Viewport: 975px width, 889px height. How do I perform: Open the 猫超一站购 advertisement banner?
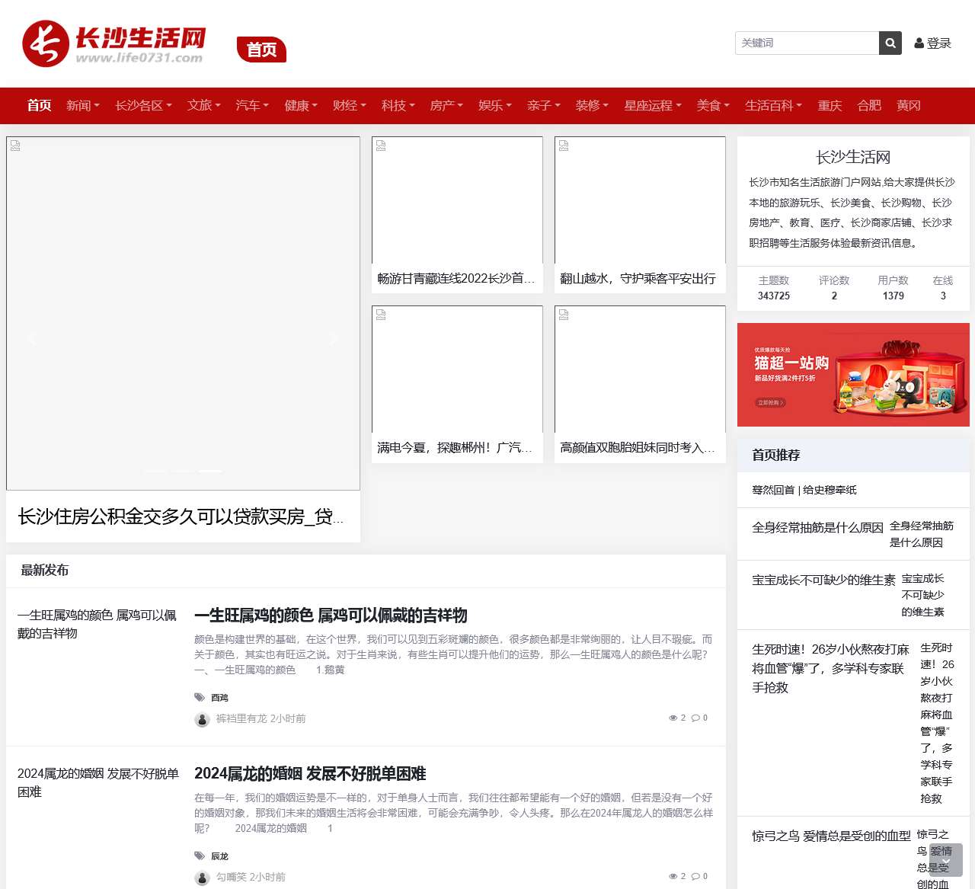tap(853, 375)
